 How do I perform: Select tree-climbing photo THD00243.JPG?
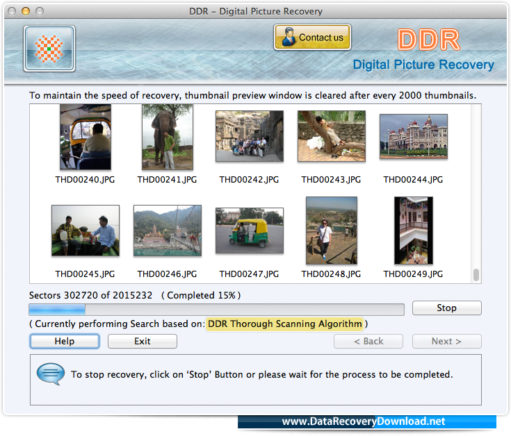tap(332, 136)
